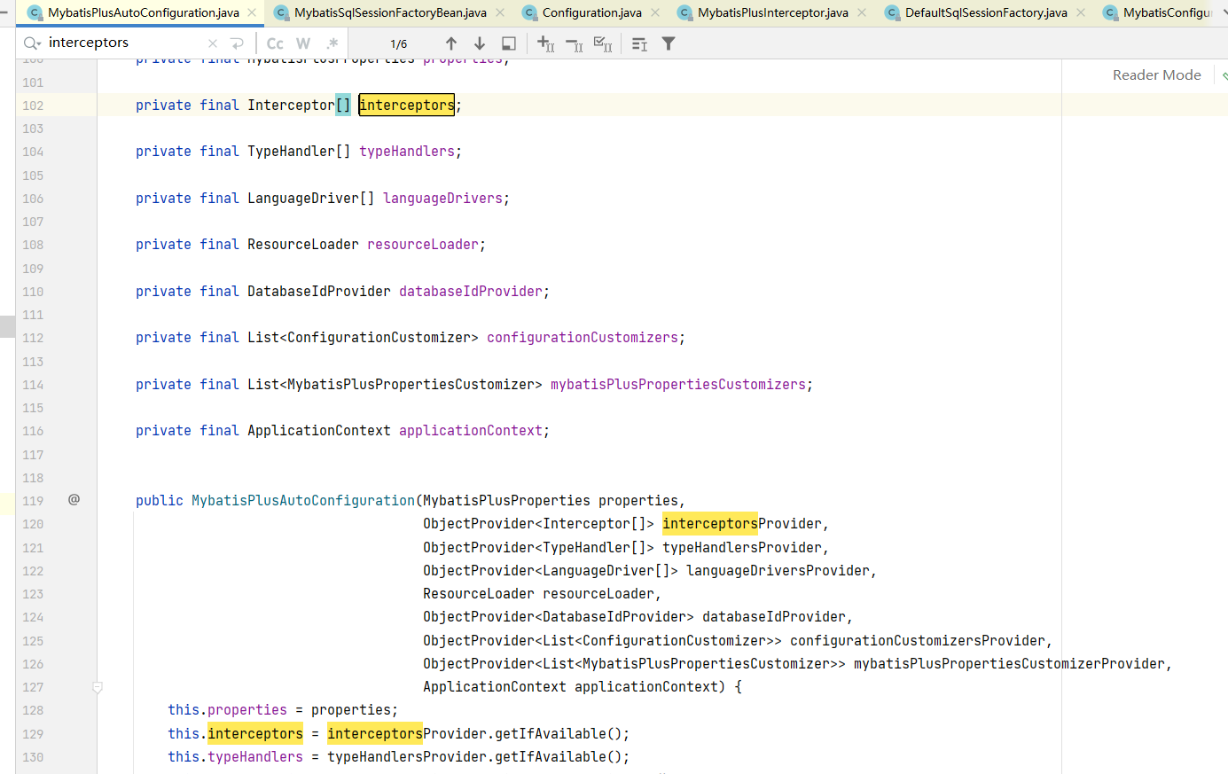The height and width of the screenshot is (774, 1228).
Task: Switch to MybatisSqlSessionFactoryBean.java tab
Action: [390, 12]
